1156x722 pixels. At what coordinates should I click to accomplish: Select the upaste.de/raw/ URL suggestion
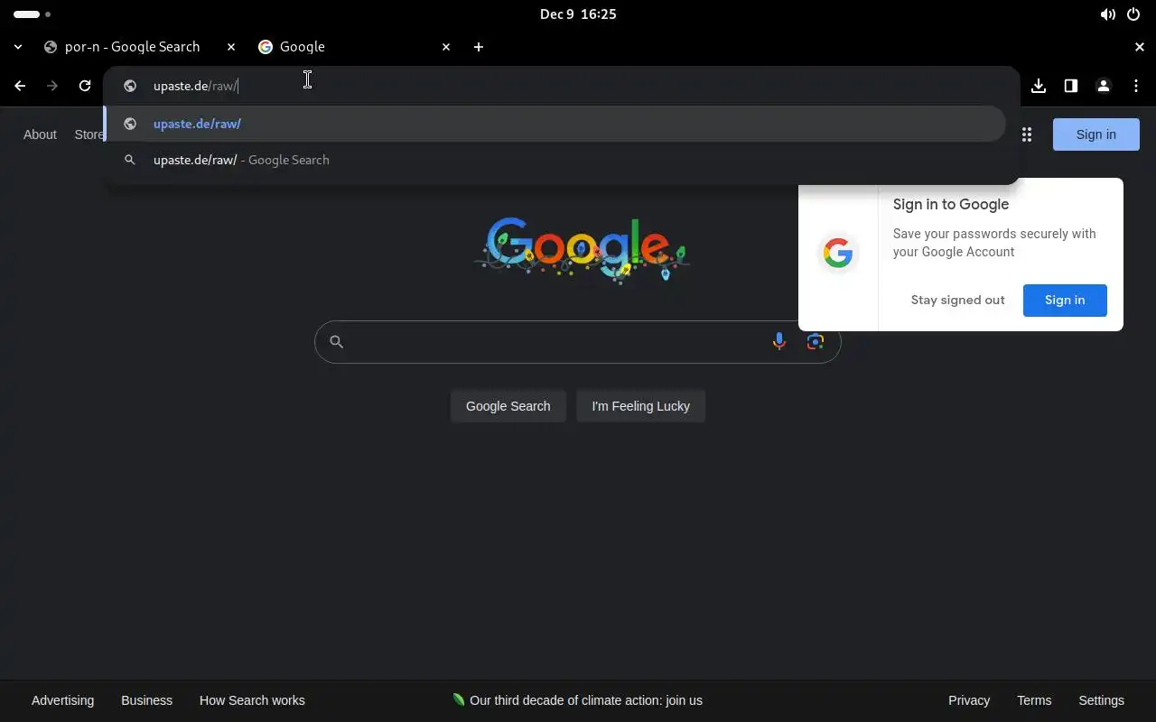click(x=555, y=124)
